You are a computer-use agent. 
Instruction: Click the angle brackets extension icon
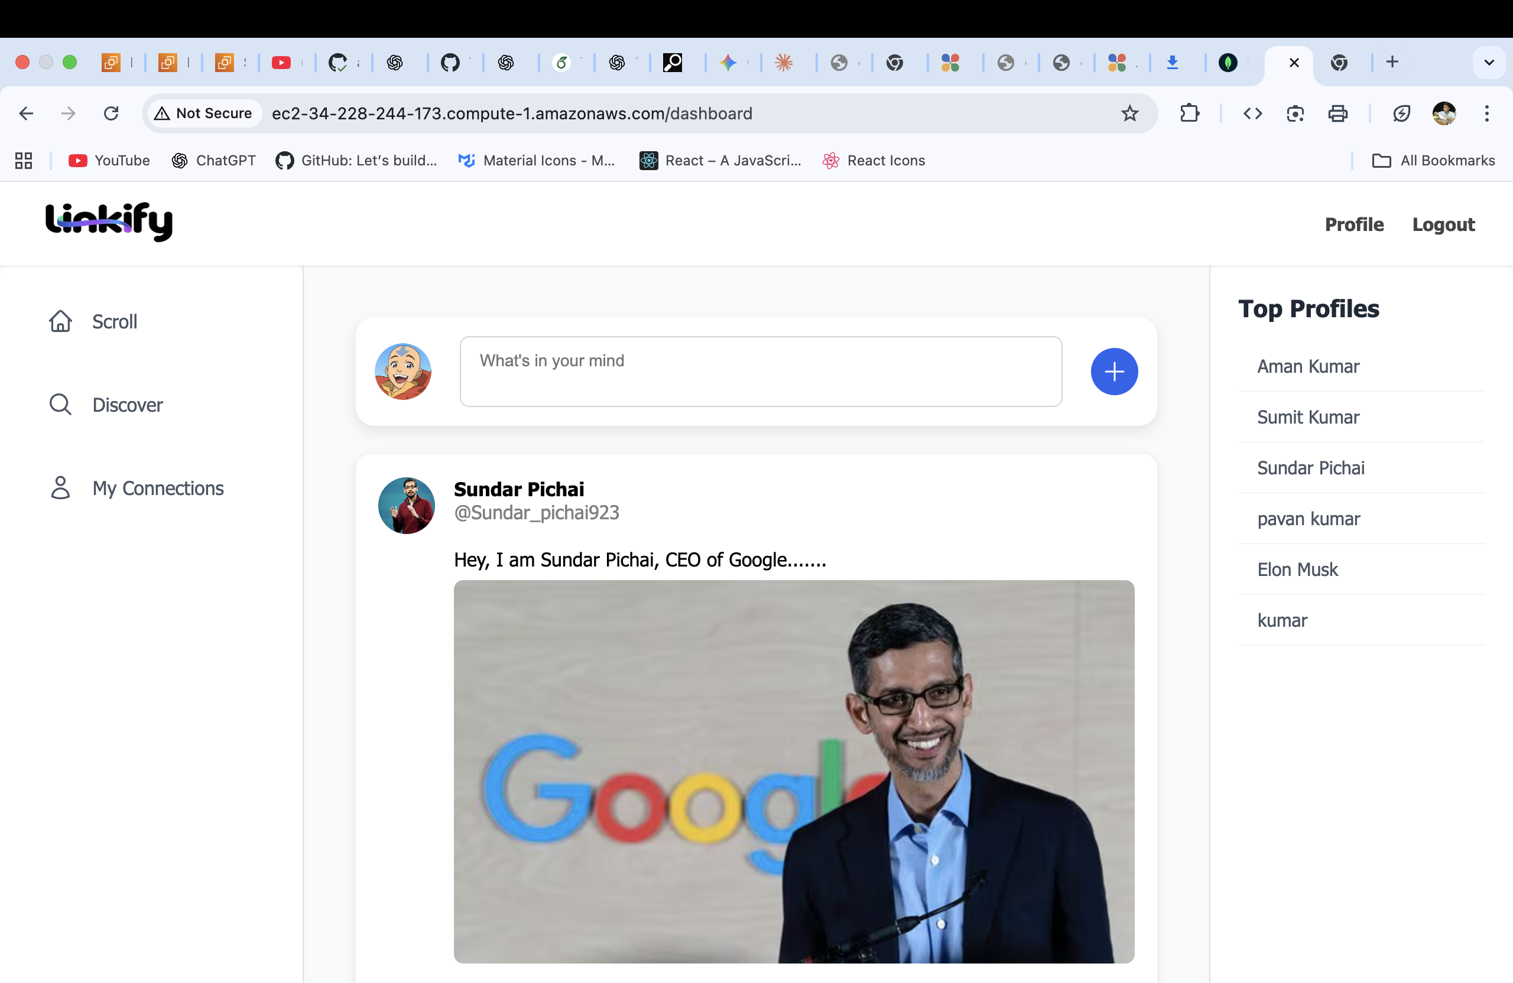1252,114
